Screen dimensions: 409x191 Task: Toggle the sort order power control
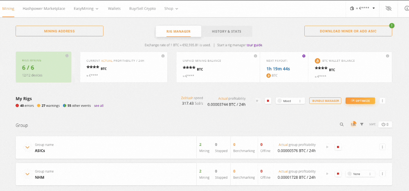[x=385, y=124]
